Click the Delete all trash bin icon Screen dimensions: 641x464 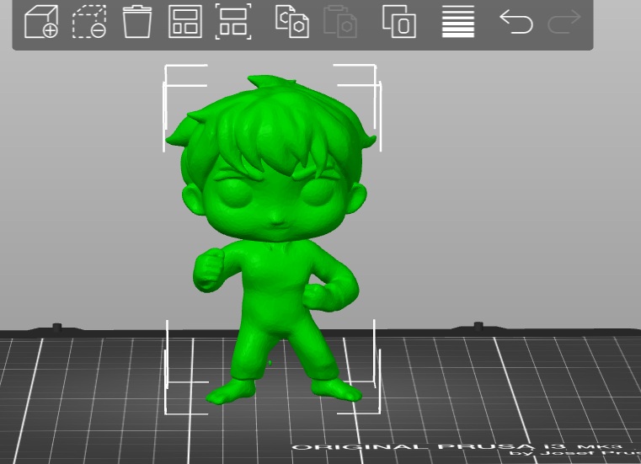coord(137,22)
